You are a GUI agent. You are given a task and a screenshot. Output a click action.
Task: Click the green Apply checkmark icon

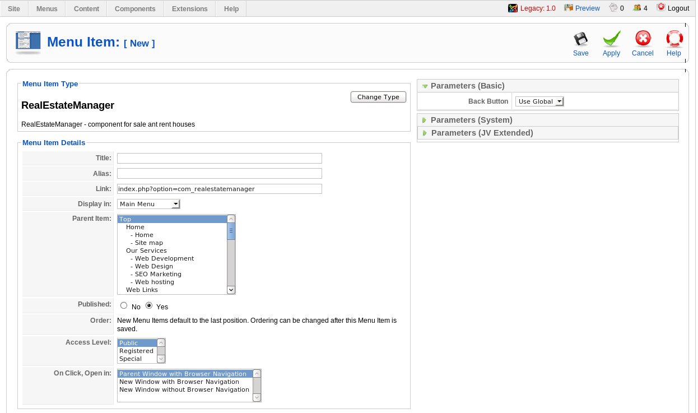(x=611, y=39)
